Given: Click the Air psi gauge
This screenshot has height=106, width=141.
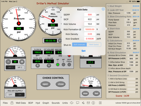Looking at the screenshot, I should click(x=15, y=81).
